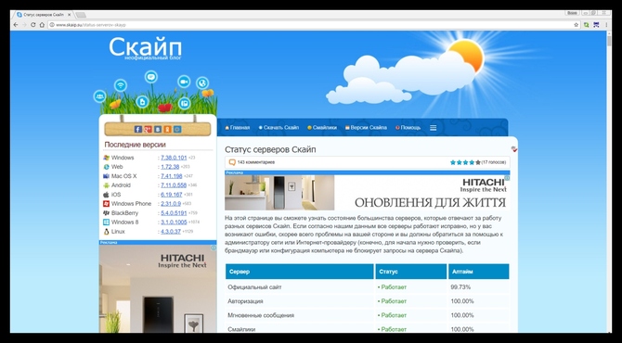The height and width of the screenshot is (343, 622).
Task: Open Web version 1.72.38 link
Action: [x=170, y=167]
